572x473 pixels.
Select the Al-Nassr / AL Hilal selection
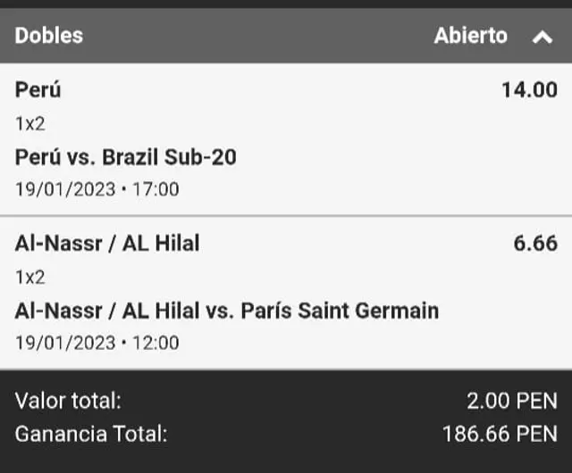(107, 243)
